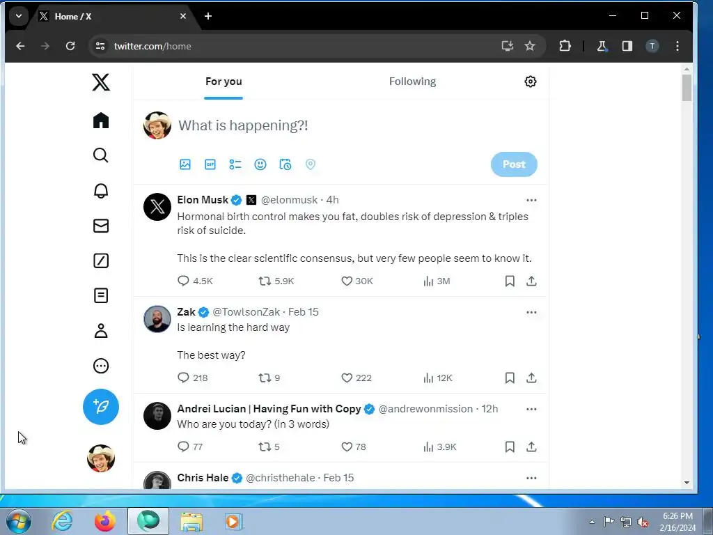Open Notifications bell icon
This screenshot has width=713, height=535.
tap(100, 191)
